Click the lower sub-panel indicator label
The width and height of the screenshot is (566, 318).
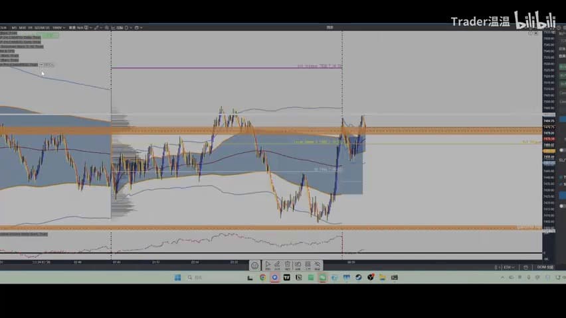(24, 235)
